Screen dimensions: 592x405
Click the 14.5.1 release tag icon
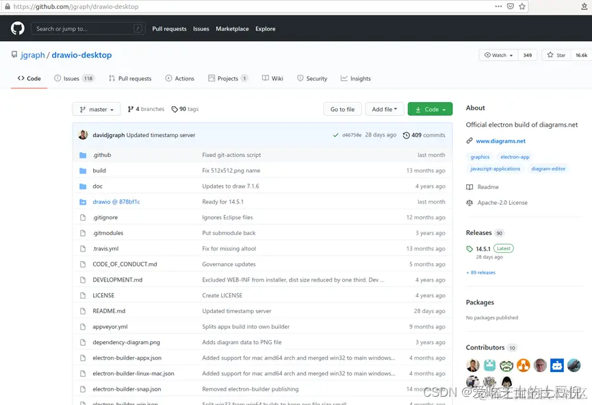469,249
